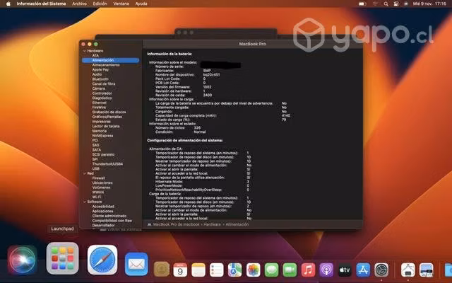Select Compatibilidad con Raw in sidebar

pos(112,221)
